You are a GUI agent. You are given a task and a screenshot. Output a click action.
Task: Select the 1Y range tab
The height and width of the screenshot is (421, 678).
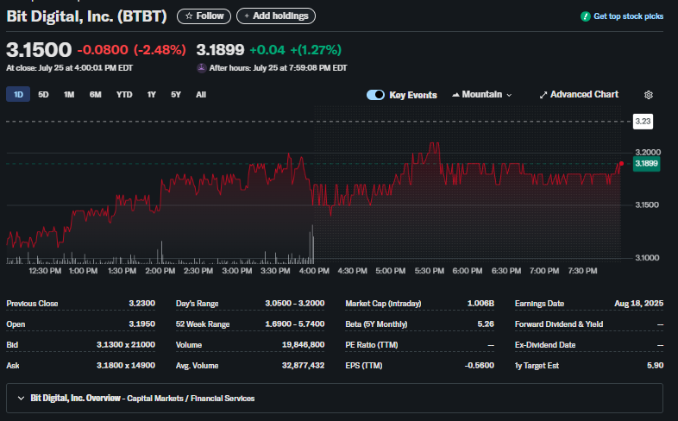tap(151, 94)
